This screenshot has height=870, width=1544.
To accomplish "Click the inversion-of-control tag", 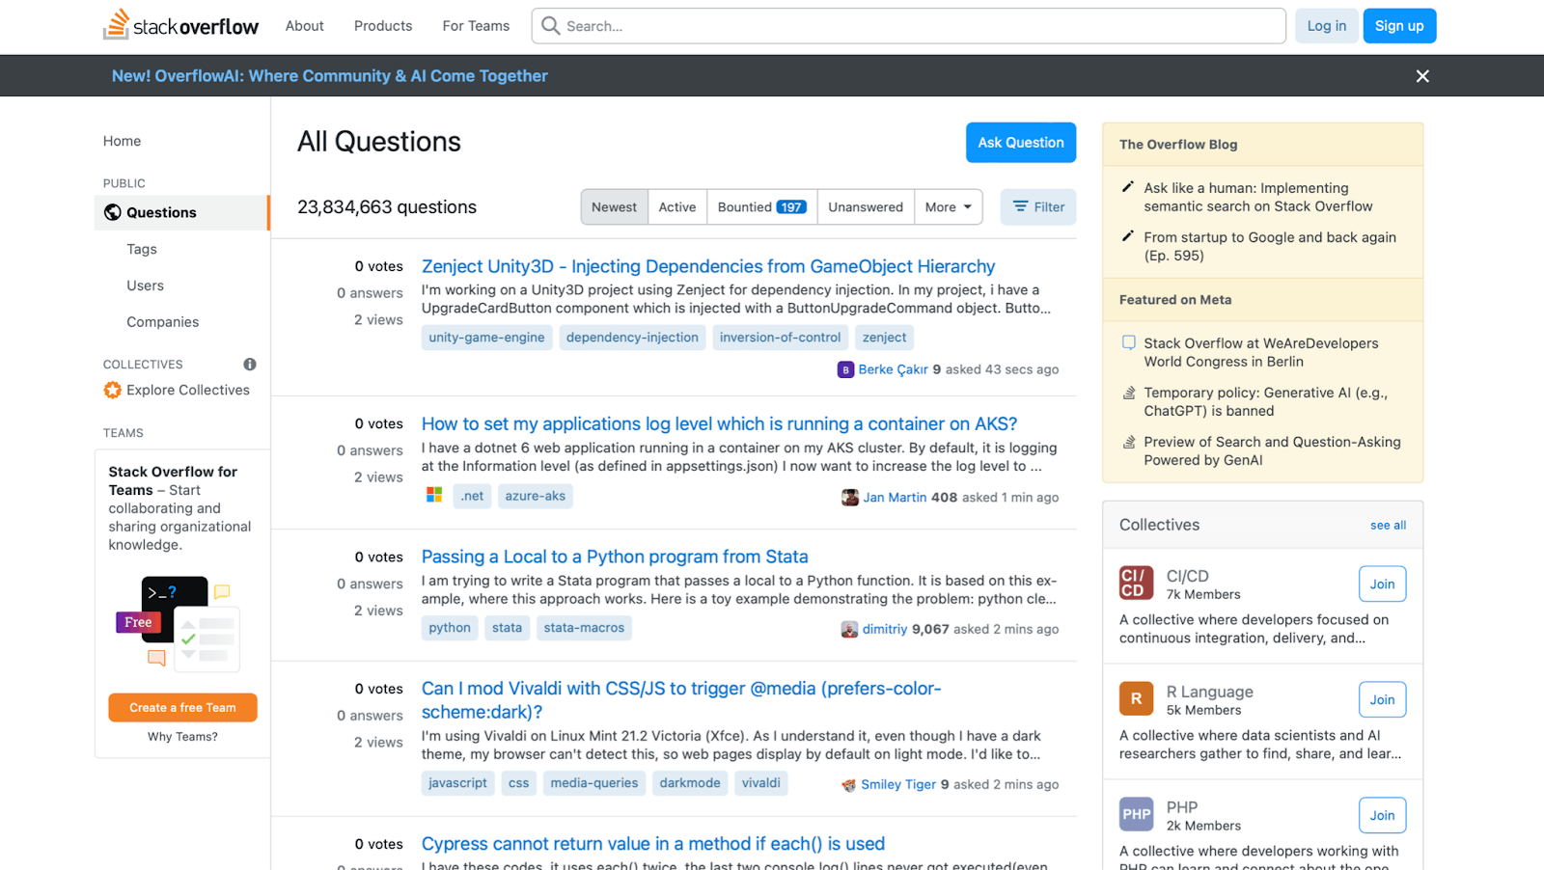I will pos(780,338).
